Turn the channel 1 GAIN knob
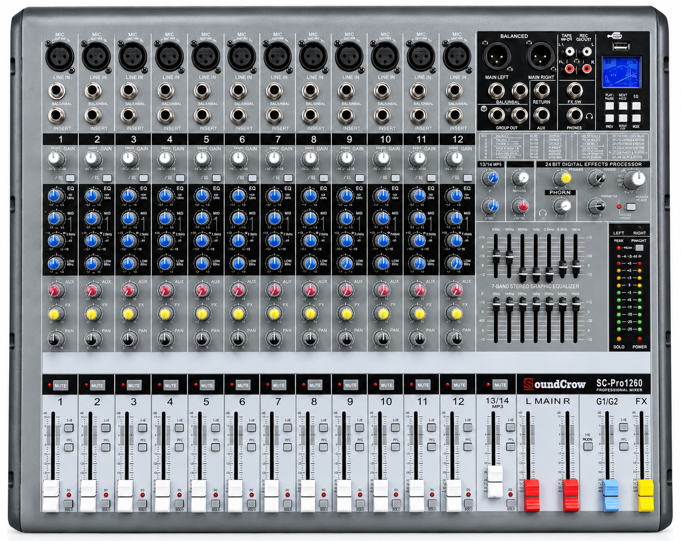This screenshot has width=681, height=541. click(x=55, y=158)
